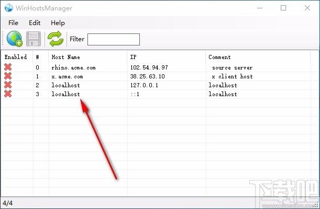Toggle enabled X for 127.0.0.1 row
This screenshot has width=320, height=209.
coord(8,85)
